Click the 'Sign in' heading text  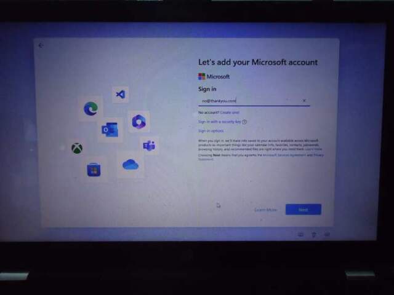pyautogui.click(x=207, y=89)
